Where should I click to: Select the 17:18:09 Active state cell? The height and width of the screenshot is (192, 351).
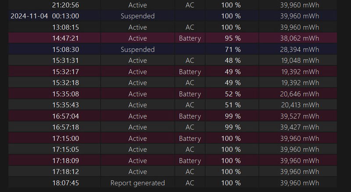(138, 161)
